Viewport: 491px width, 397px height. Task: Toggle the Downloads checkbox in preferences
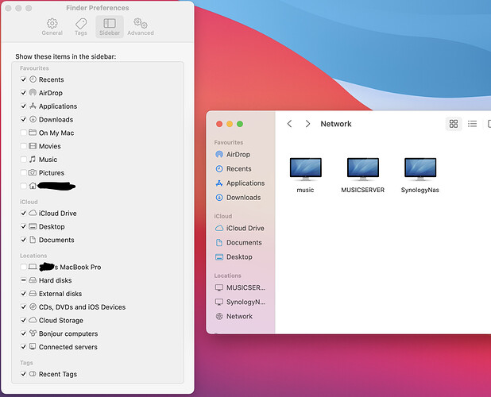(24, 119)
